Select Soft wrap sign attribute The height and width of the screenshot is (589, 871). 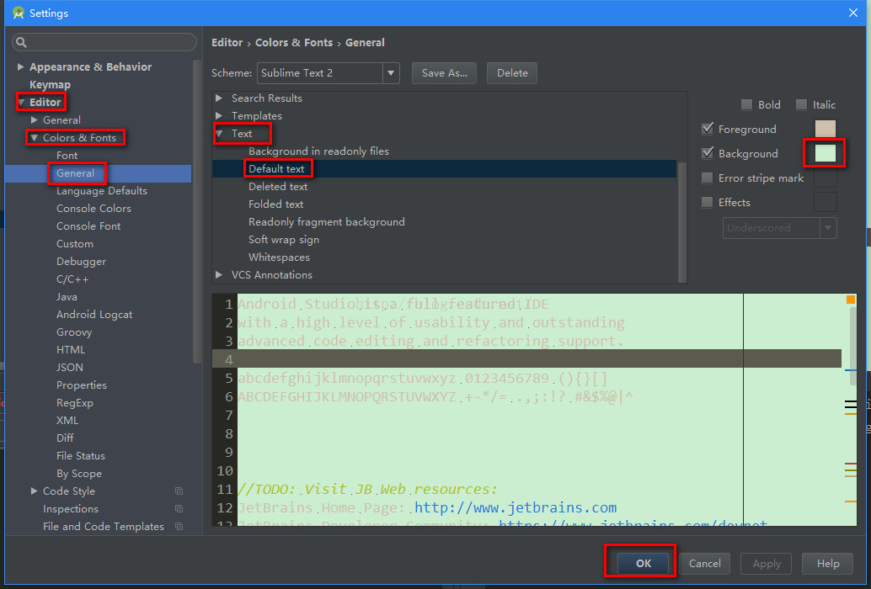283,240
